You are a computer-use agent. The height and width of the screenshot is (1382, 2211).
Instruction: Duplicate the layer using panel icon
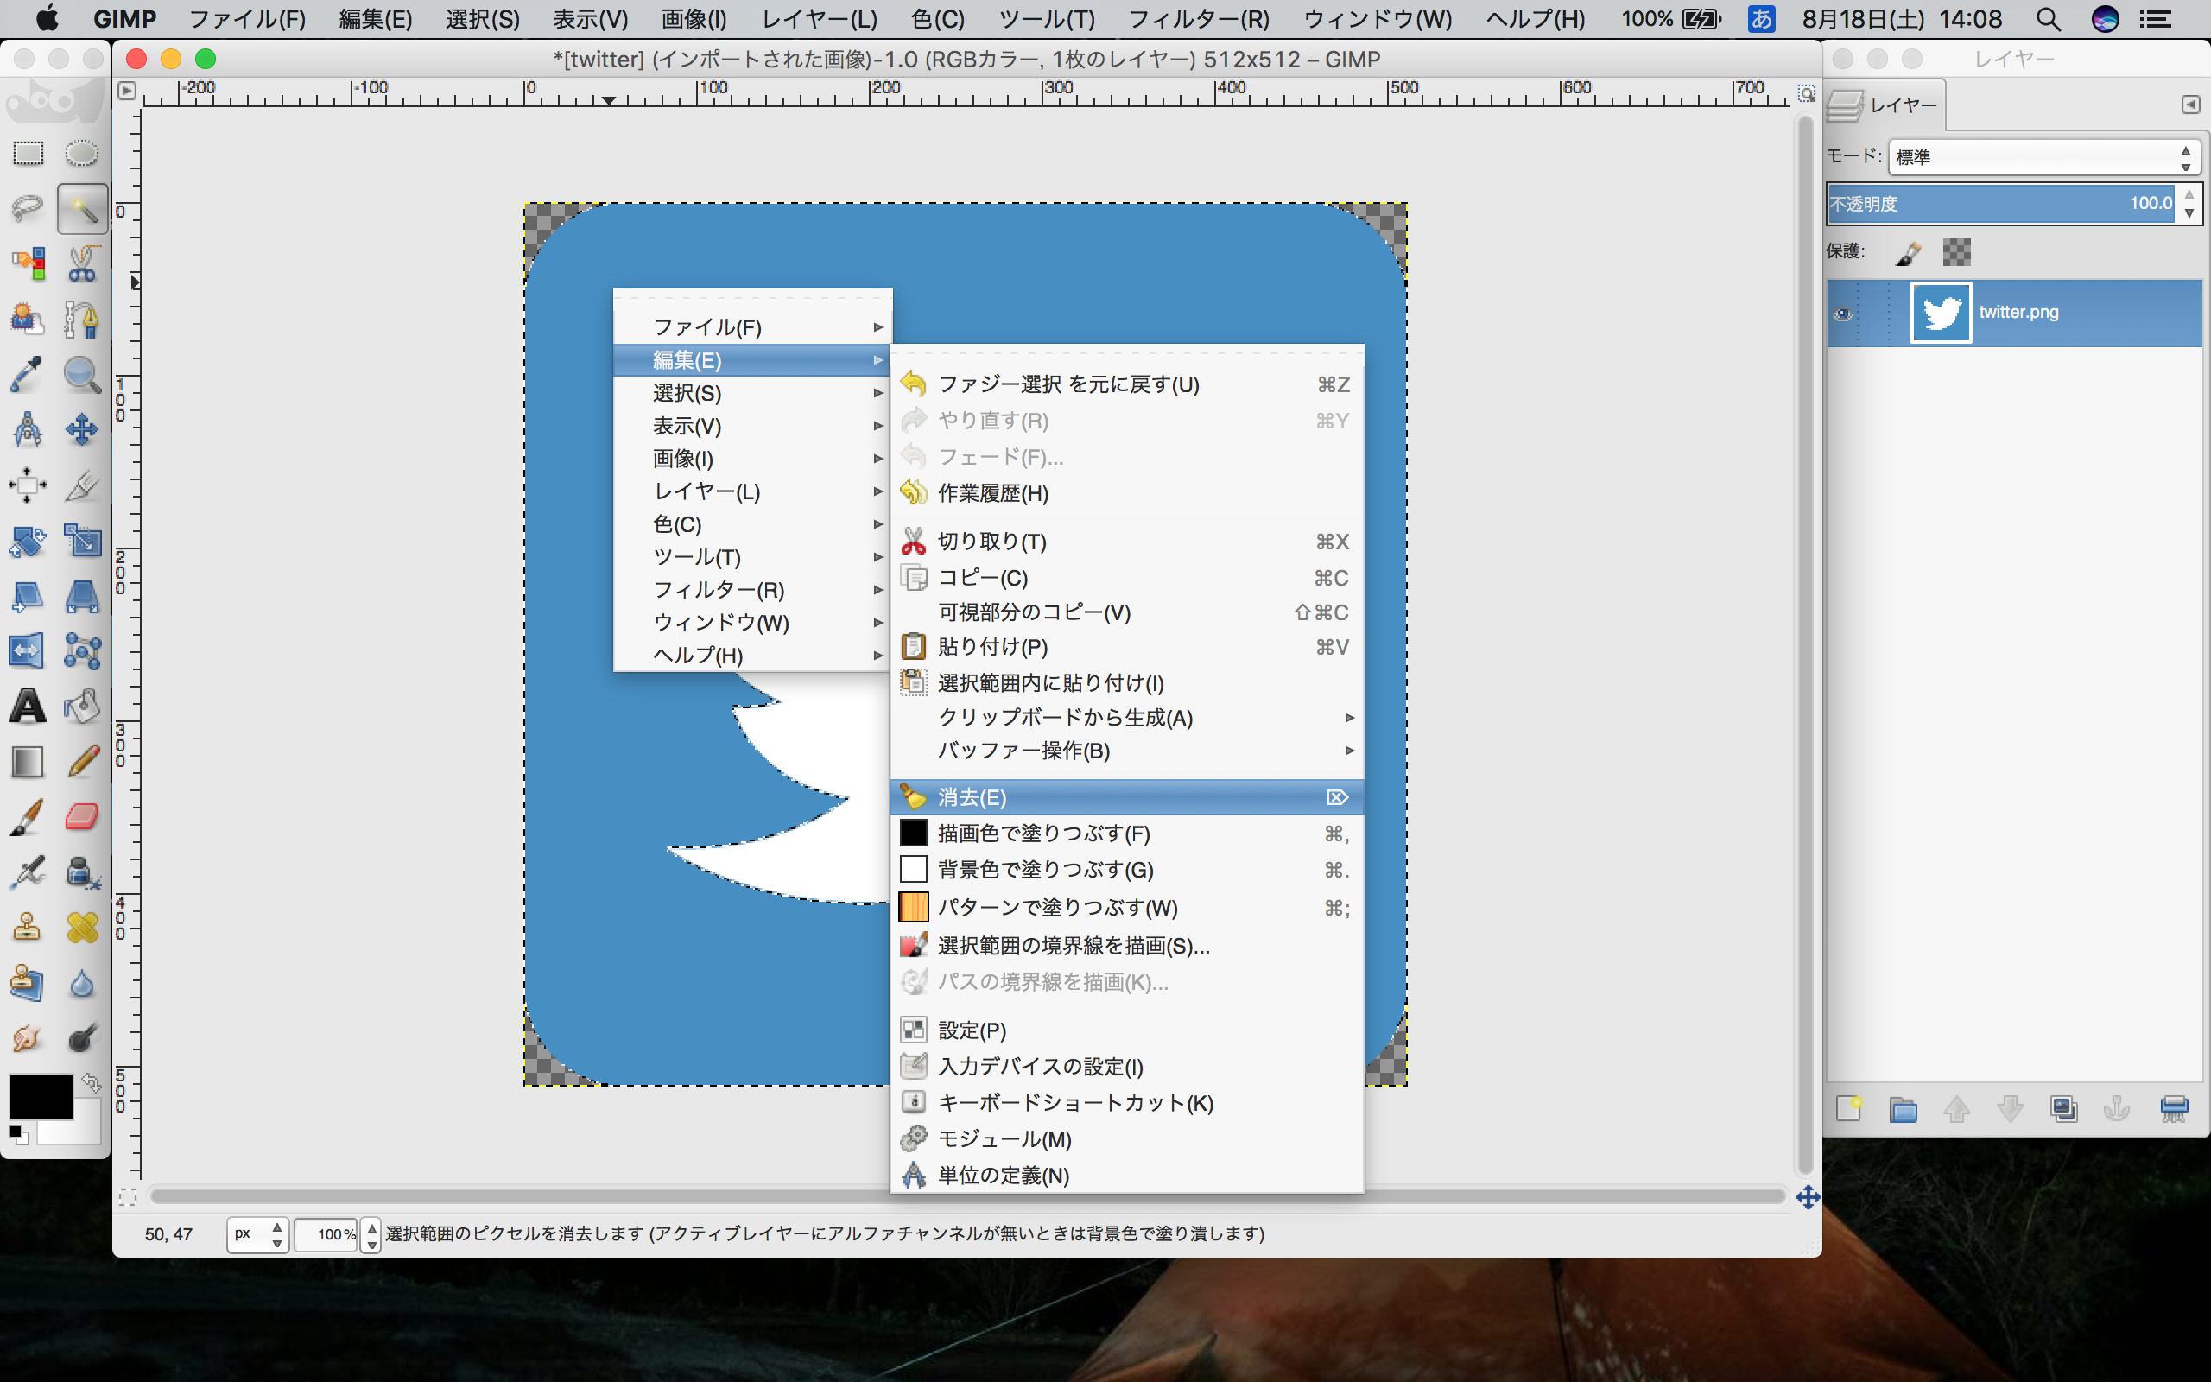(2064, 1109)
